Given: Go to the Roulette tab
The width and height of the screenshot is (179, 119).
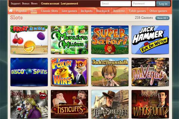Looking at the screenshot, I should point(119,11).
